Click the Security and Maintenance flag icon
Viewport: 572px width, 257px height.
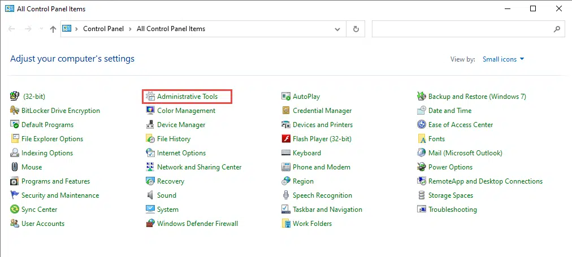point(15,195)
